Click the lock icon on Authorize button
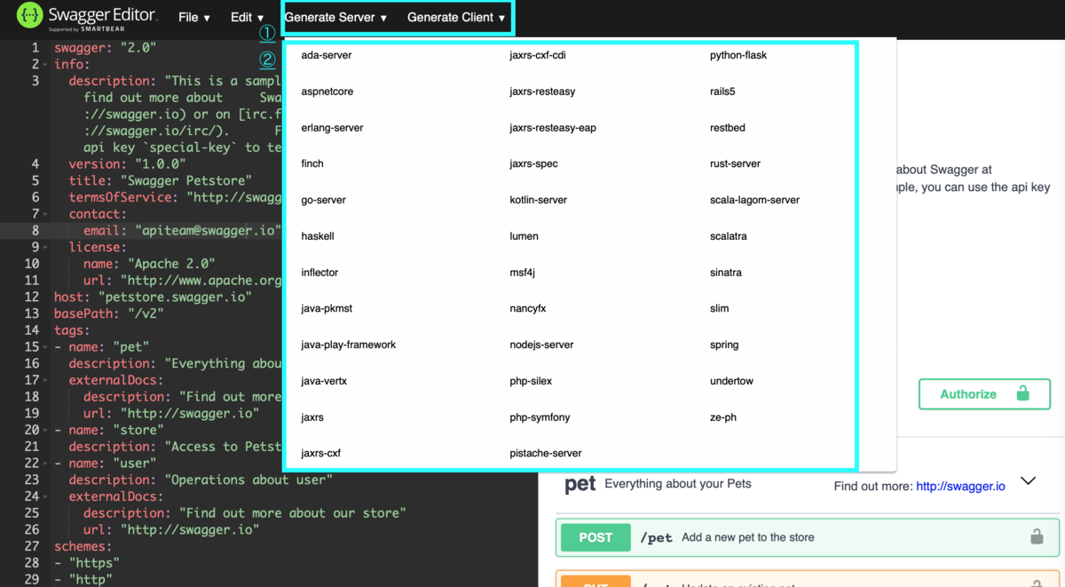Image resolution: width=1065 pixels, height=587 pixels. 1022,393
